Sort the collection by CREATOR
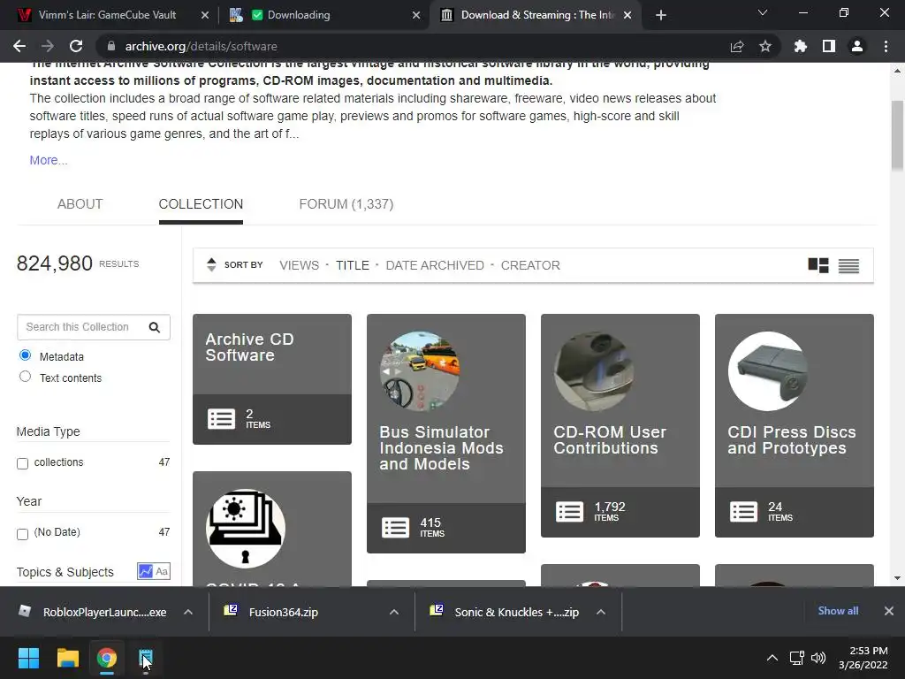Image resolution: width=905 pixels, height=679 pixels. point(530,265)
